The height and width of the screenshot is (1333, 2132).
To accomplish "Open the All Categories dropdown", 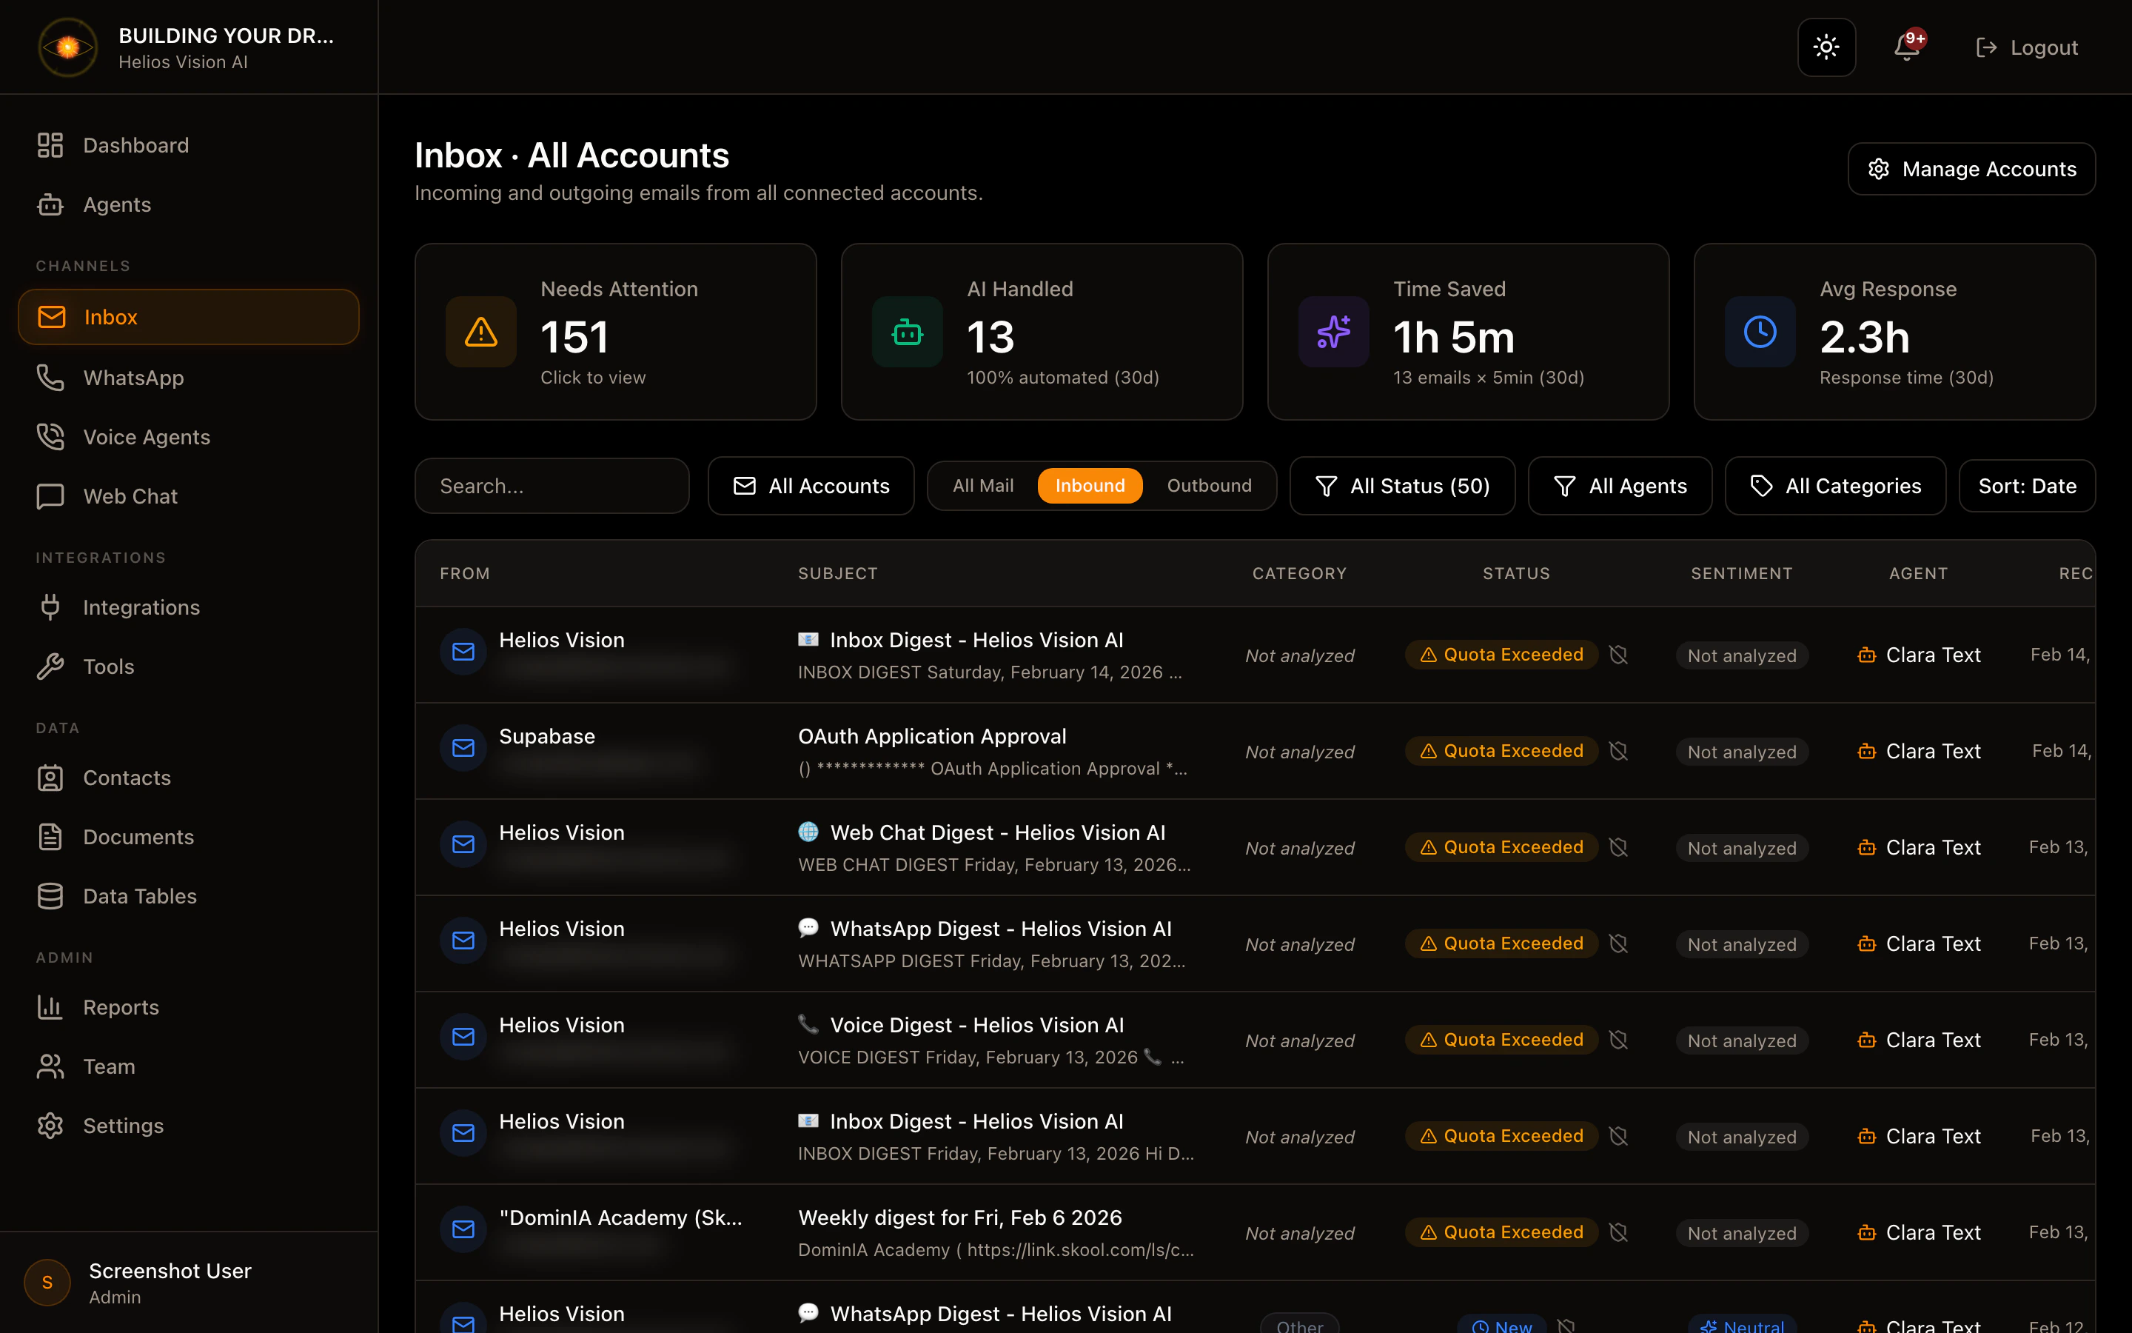I will pos(1834,486).
